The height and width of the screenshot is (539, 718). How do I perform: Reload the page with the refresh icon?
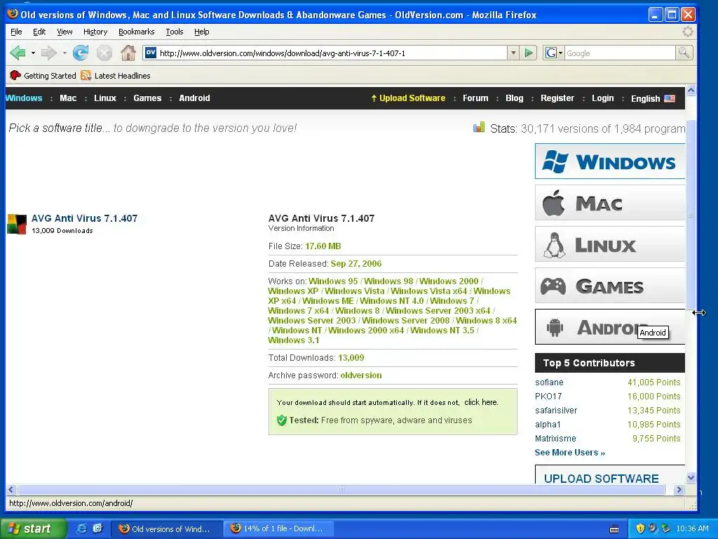81,53
